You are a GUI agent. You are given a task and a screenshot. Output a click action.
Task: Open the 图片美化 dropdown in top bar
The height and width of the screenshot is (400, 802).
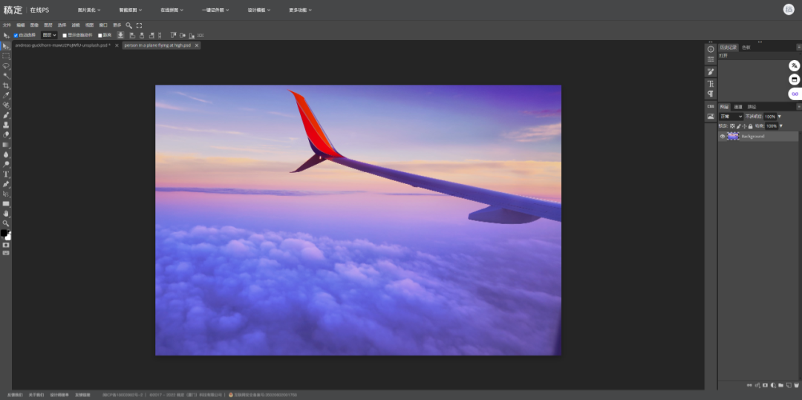[x=91, y=10]
